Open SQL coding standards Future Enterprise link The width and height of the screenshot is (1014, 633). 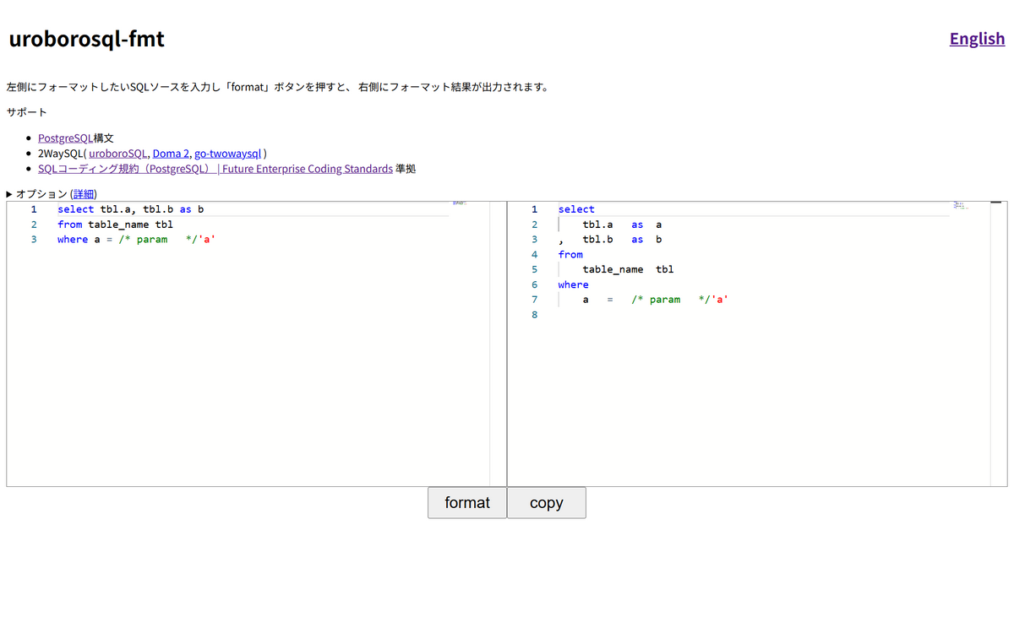coord(215,169)
